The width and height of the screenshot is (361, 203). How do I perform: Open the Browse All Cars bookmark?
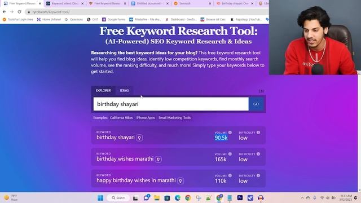point(213,20)
